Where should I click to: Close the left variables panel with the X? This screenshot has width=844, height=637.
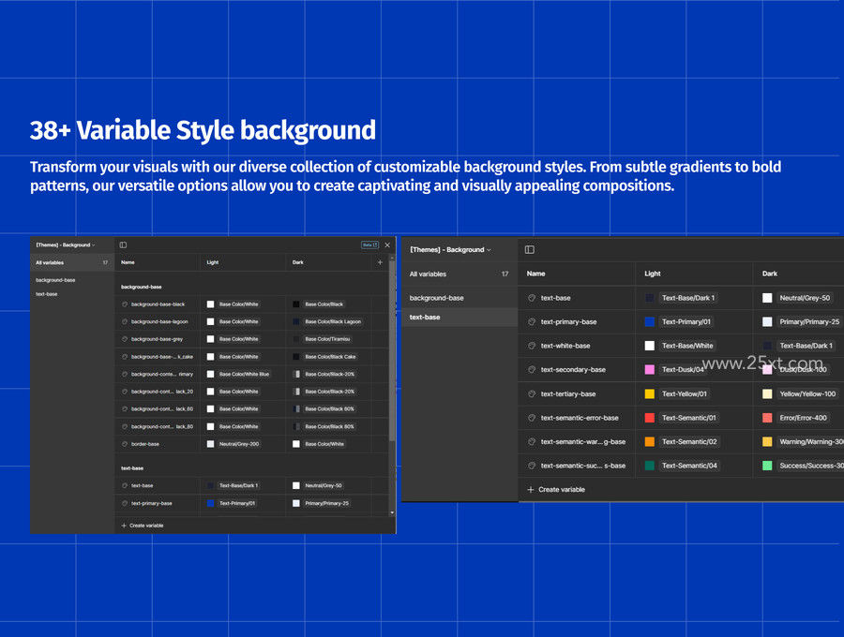coord(387,245)
